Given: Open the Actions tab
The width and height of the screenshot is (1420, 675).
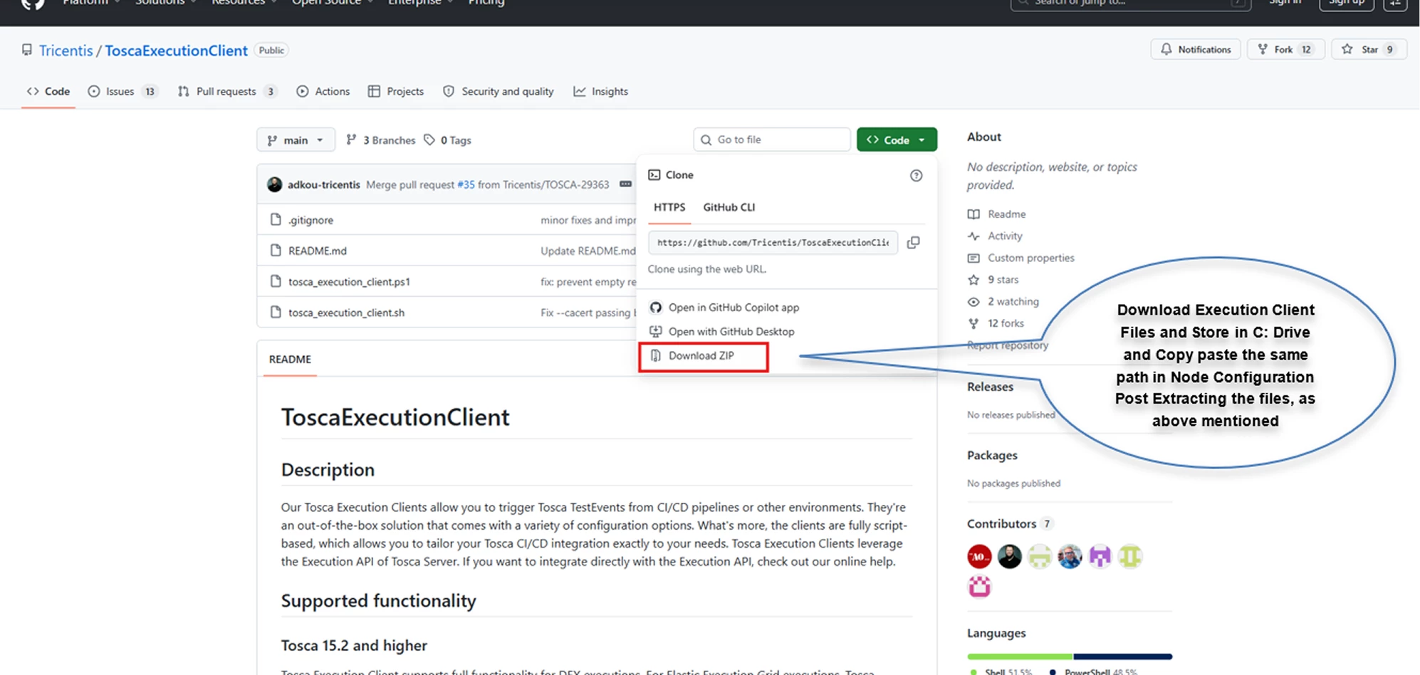Looking at the screenshot, I should [x=323, y=91].
